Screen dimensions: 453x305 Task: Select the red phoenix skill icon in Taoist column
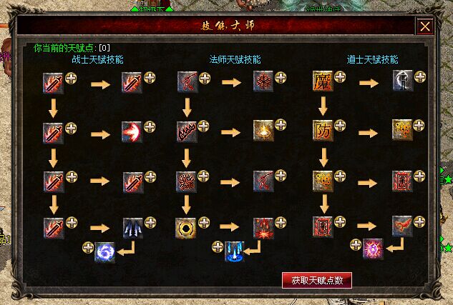coord(402,226)
